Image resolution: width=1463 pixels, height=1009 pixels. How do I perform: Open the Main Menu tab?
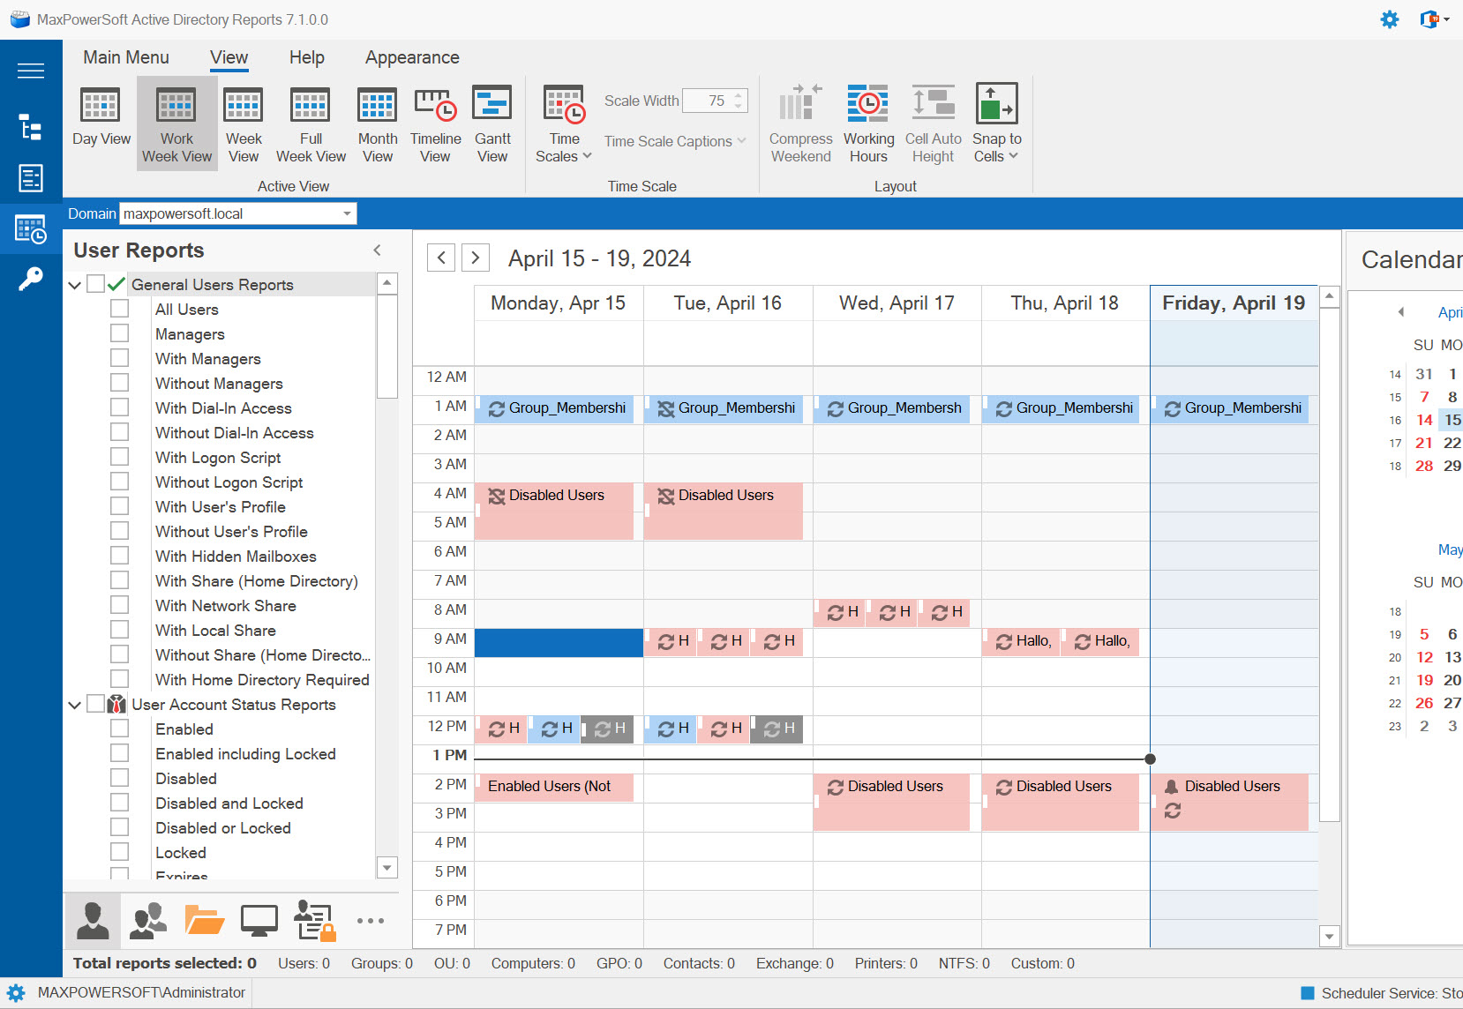click(126, 57)
